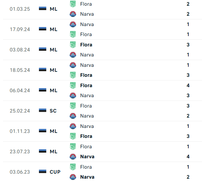Click Flora crest in 03.08.24 match

click(x=73, y=45)
